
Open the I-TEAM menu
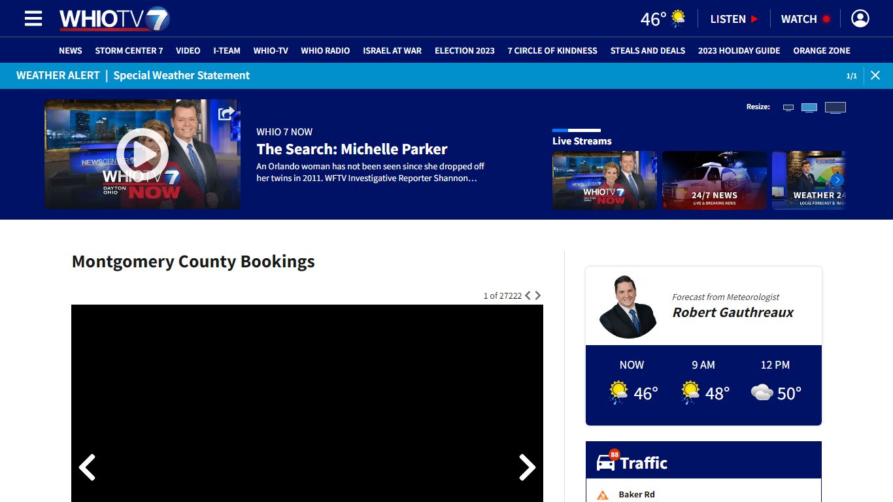click(x=227, y=50)
